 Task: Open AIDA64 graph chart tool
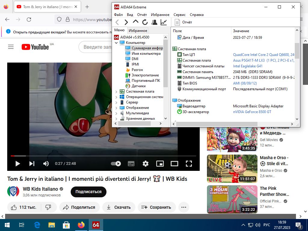pos(164,22)
